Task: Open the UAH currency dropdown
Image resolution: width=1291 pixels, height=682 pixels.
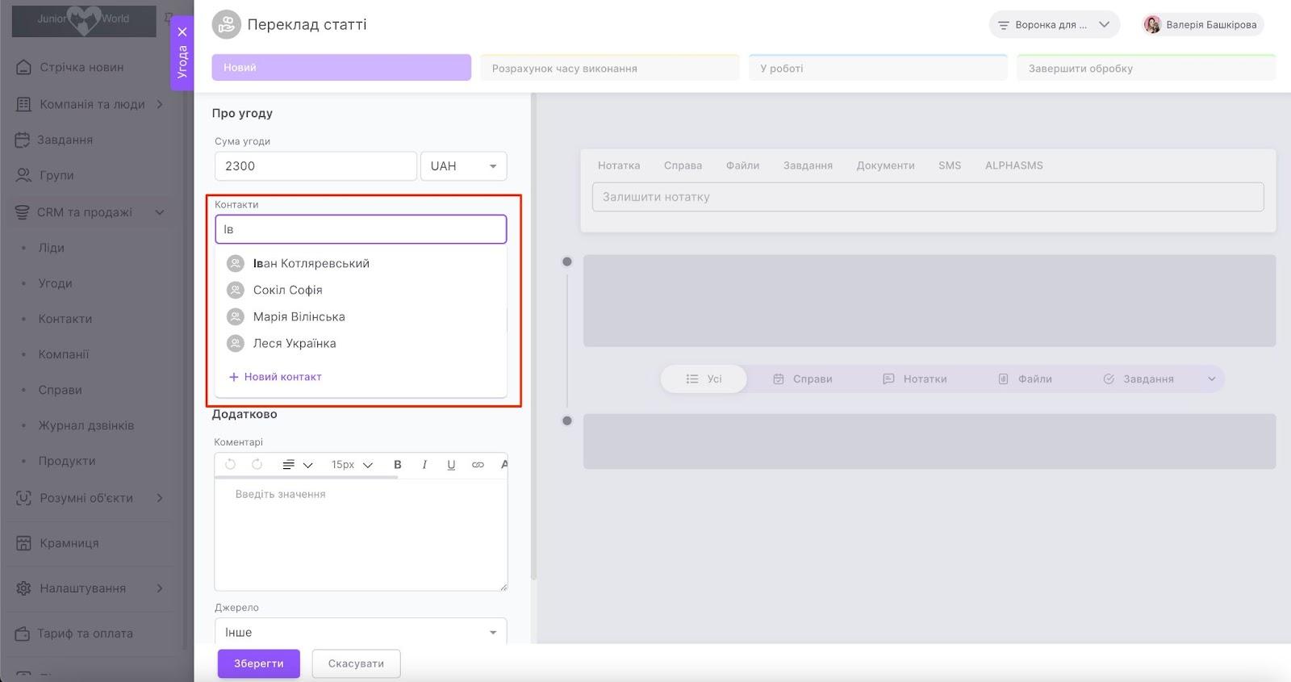Action: 463,166
